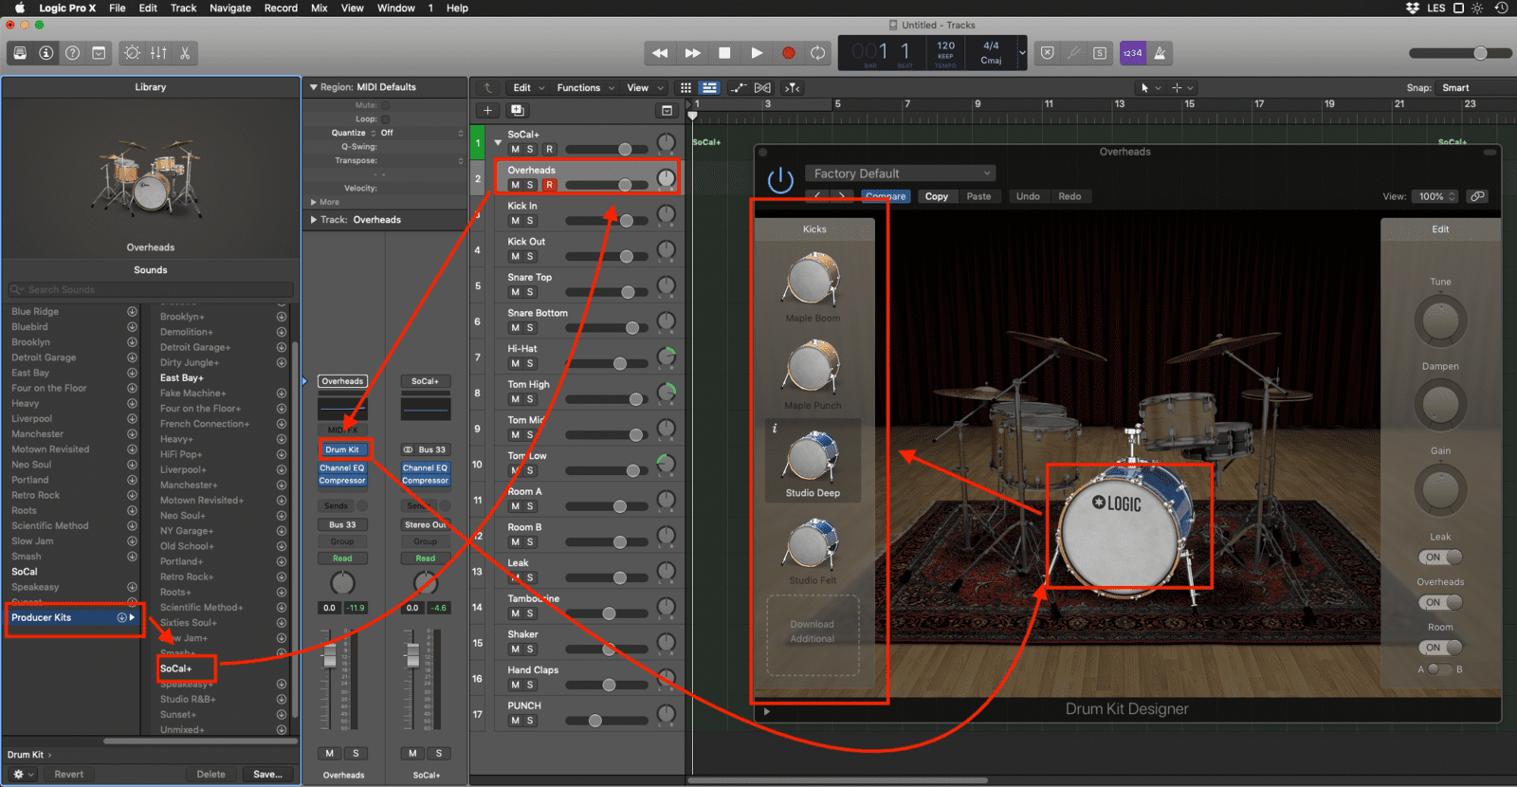Duplicate track button
Viewport: 1517px width, 787px height.
pos(518,110)
